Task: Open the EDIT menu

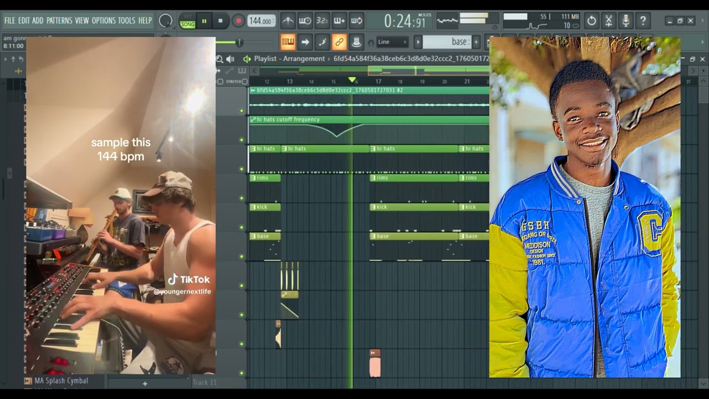Action: tap(24, 21)
